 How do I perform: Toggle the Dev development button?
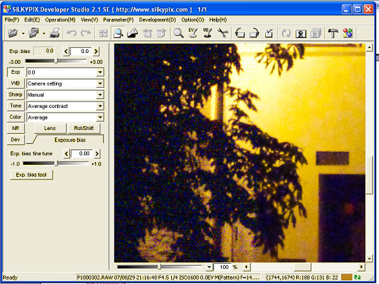(x=15, y=139)
